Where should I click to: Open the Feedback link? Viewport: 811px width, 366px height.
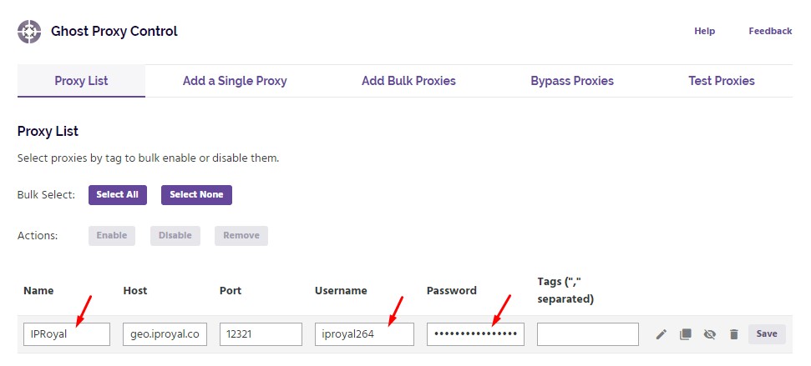tap(770, 31)
